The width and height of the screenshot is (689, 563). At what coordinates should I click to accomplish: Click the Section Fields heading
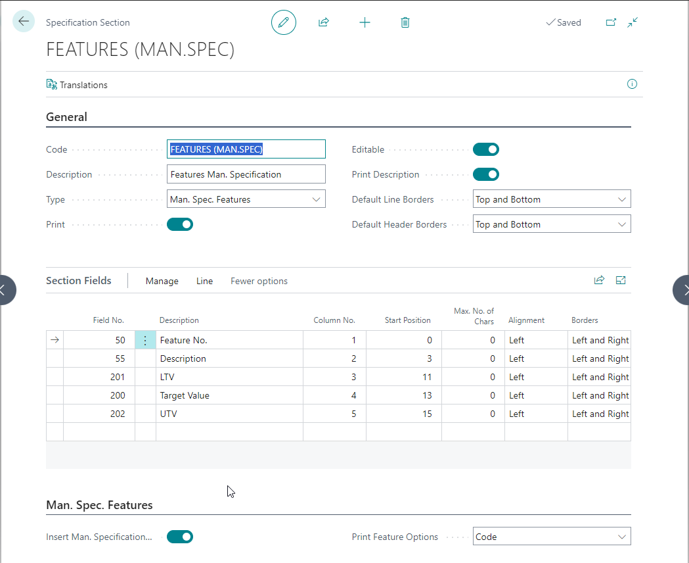[79, 281]
